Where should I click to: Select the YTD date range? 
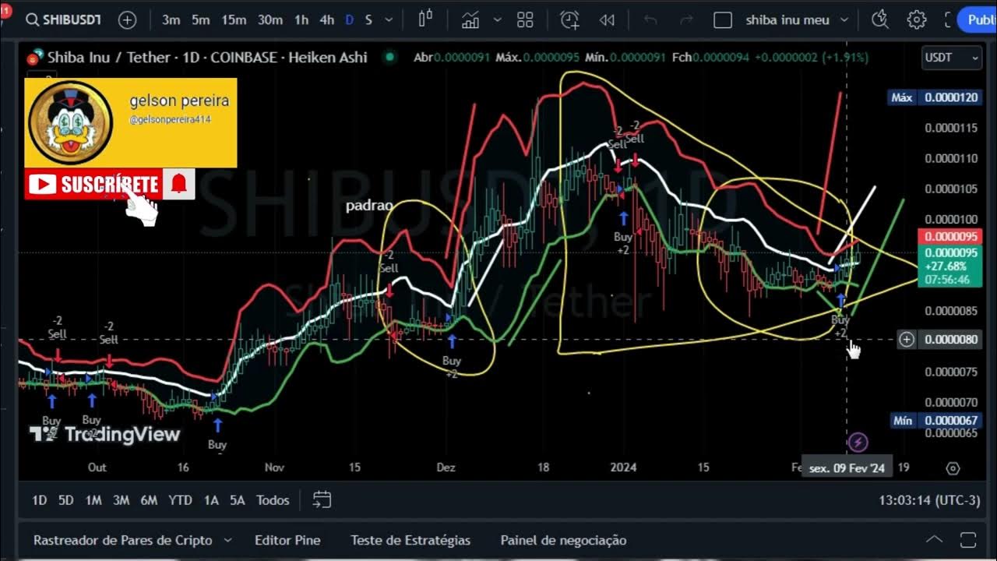[x=180, y=500]
